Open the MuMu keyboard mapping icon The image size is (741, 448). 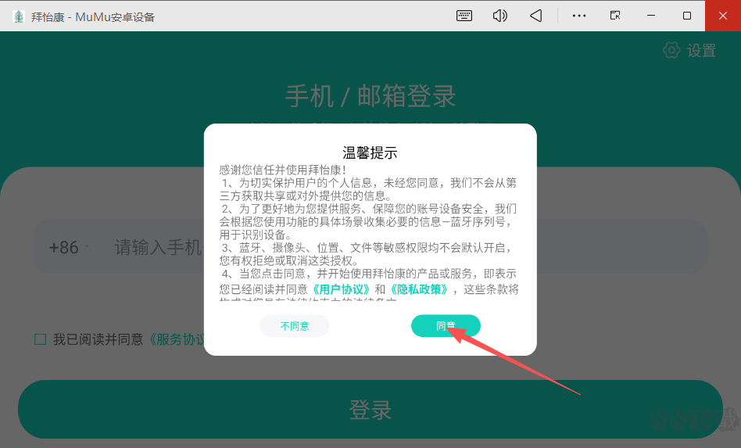464,16
